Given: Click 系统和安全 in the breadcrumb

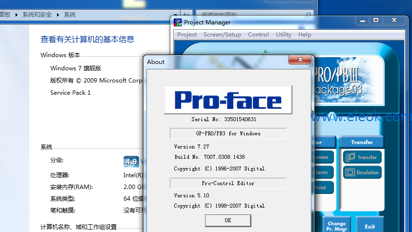Looking at the screenshot, I should coord(37,15).
